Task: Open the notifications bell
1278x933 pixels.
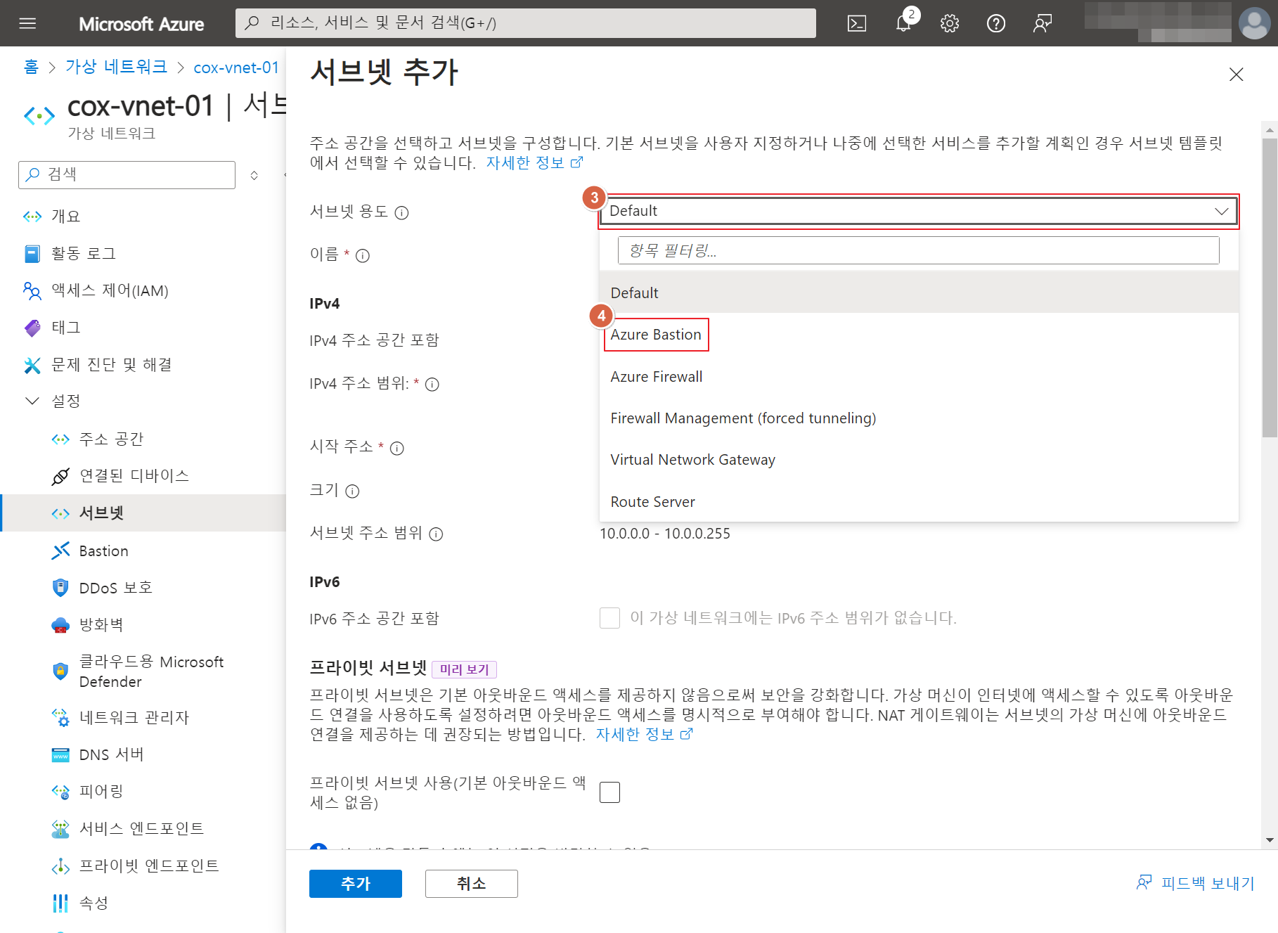Action: click(x=903, y=24)
